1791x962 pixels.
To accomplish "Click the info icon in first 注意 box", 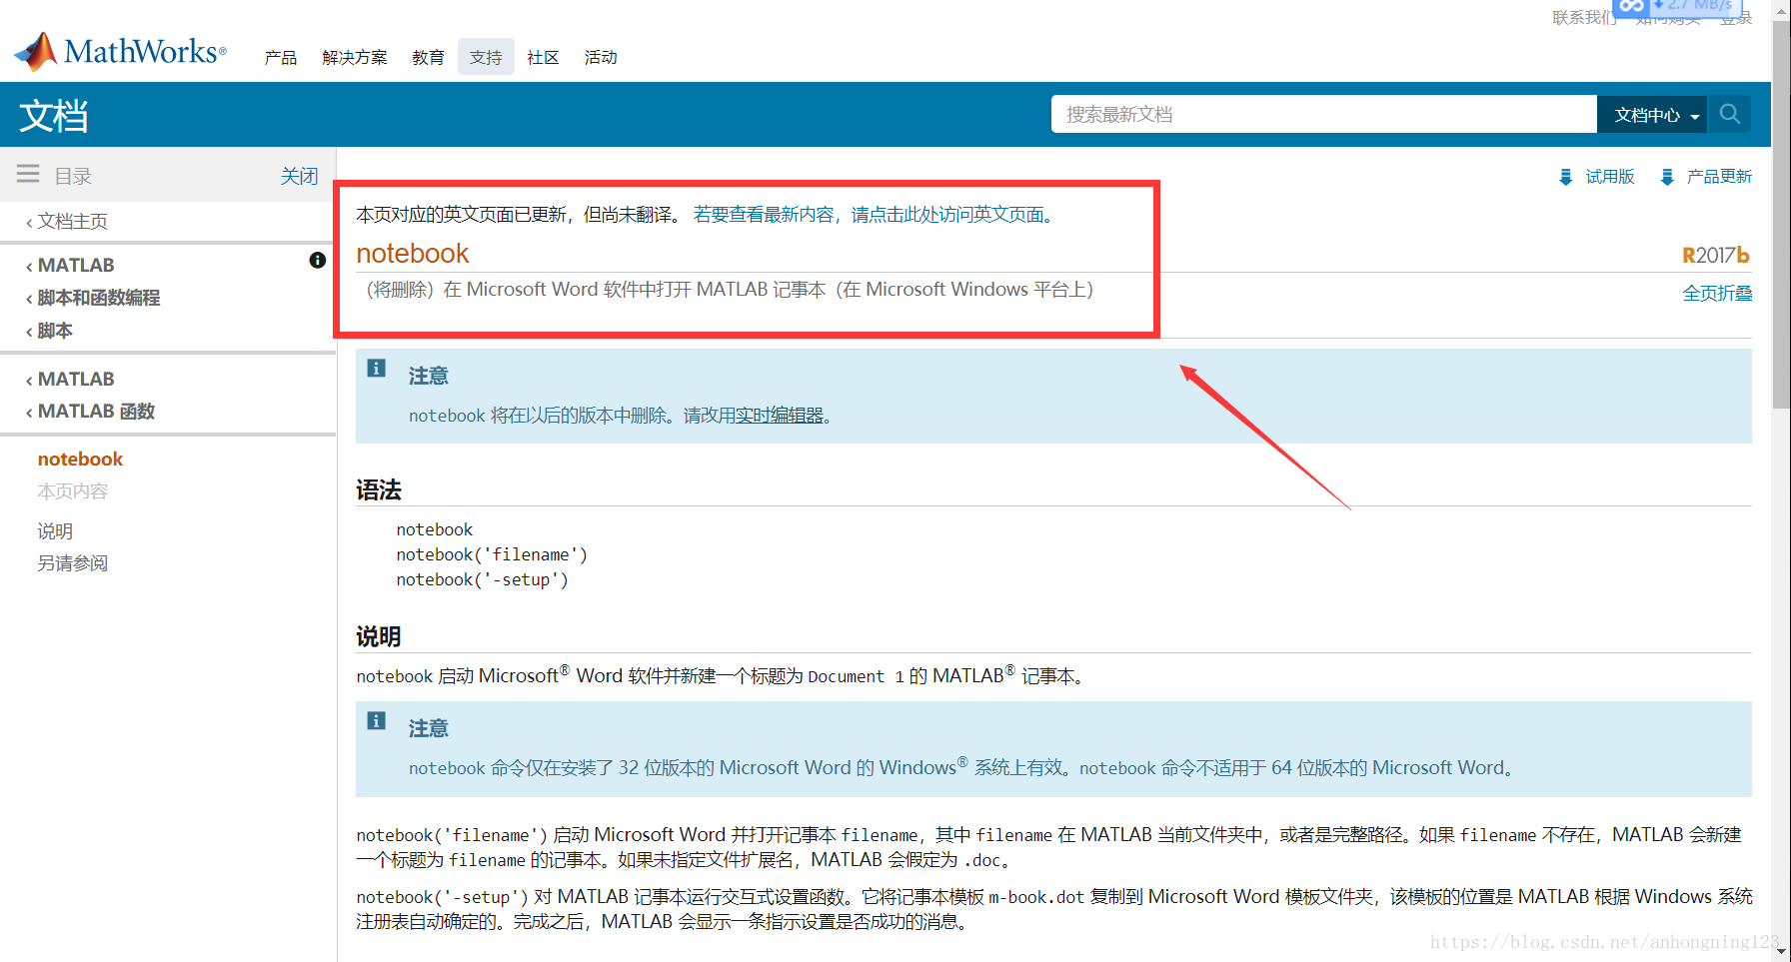I will [x=376, y=369].
